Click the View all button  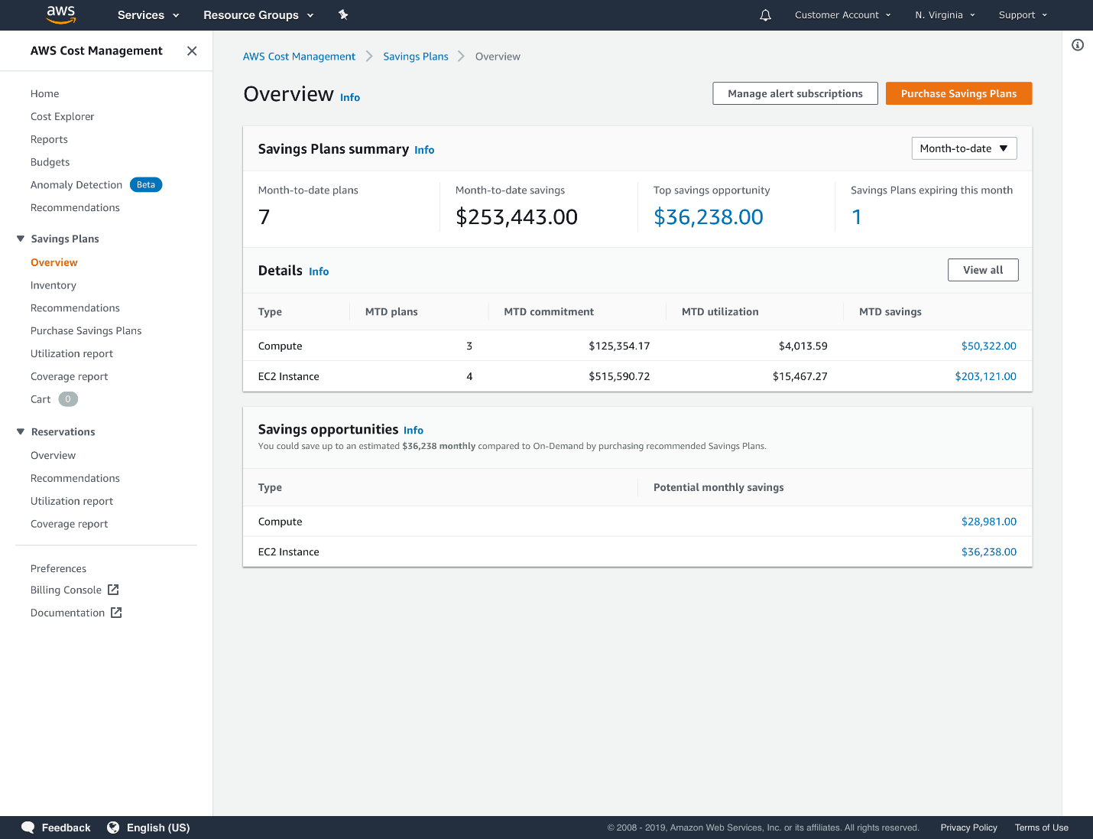point(983,270)
